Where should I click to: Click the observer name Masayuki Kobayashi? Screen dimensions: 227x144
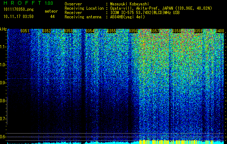[130, 4]
